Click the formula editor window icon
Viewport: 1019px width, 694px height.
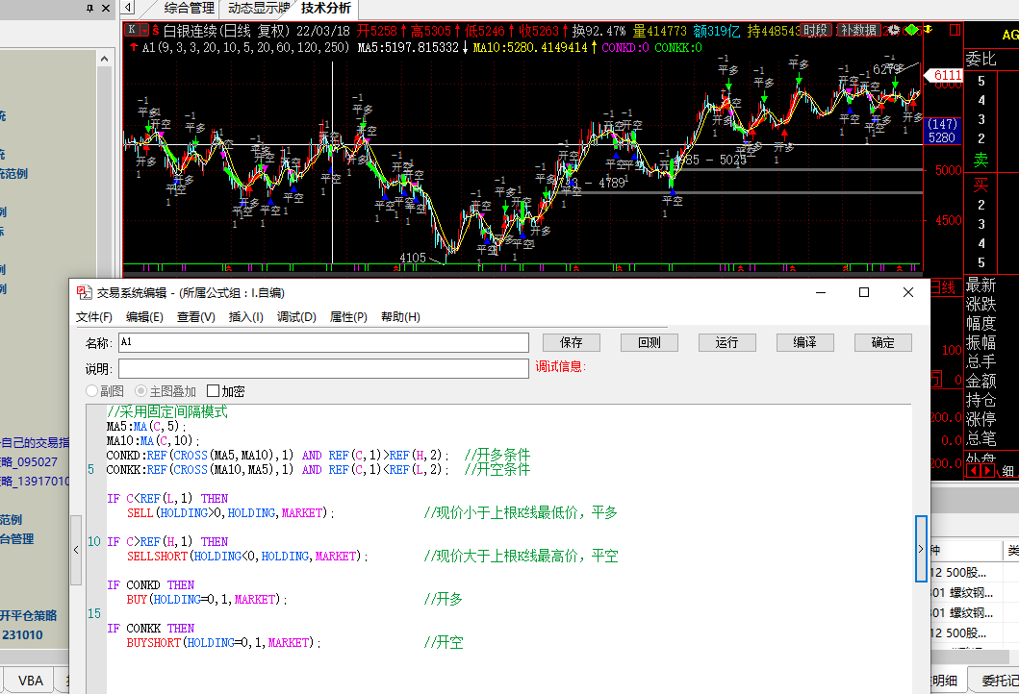[x=84, y=293]
